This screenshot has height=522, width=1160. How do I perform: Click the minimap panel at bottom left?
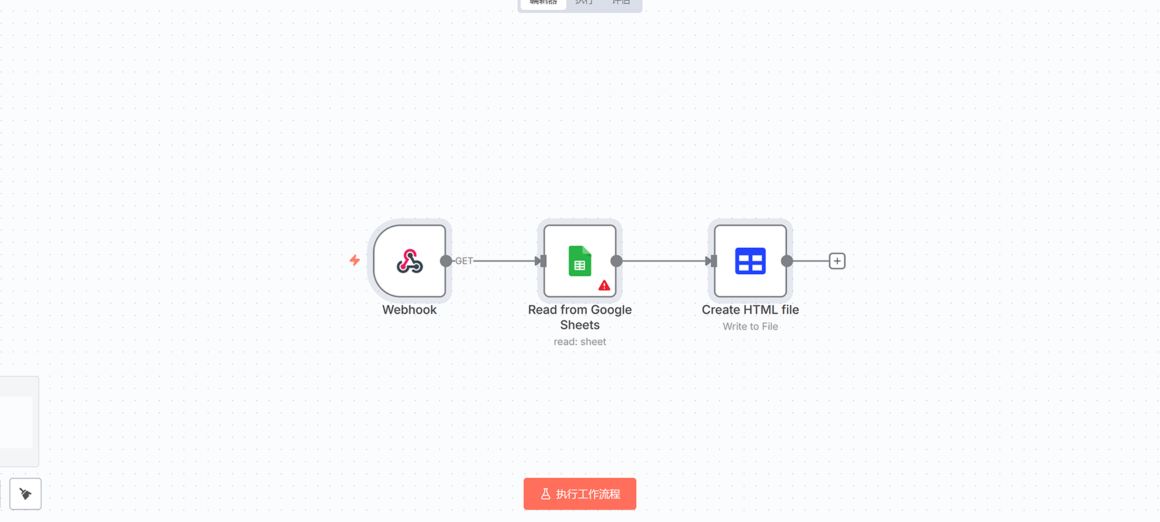coord(17,421)
